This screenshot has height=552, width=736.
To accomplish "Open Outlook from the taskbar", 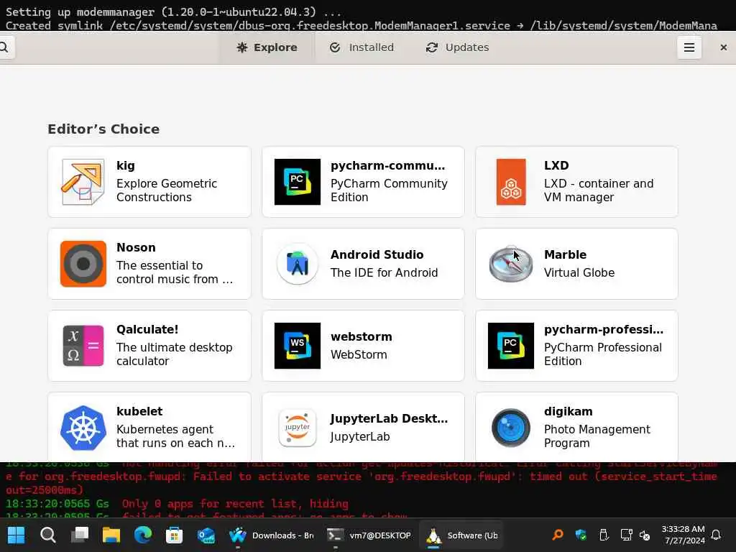I will point(206,535).
